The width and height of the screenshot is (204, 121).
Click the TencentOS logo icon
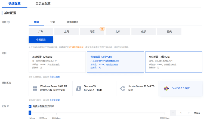pyautogui.click(x=79, y=88)
